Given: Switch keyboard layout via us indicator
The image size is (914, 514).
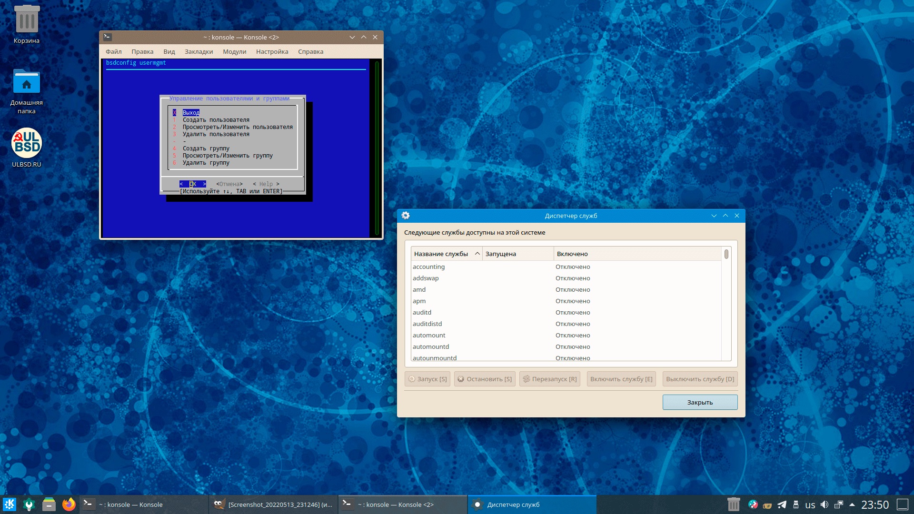Looking at the screenshot, I should click(x=810, y=504).
